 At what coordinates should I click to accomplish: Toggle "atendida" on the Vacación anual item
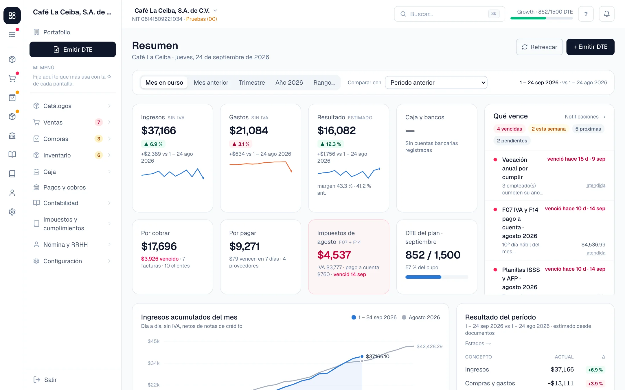coord(596,185)
